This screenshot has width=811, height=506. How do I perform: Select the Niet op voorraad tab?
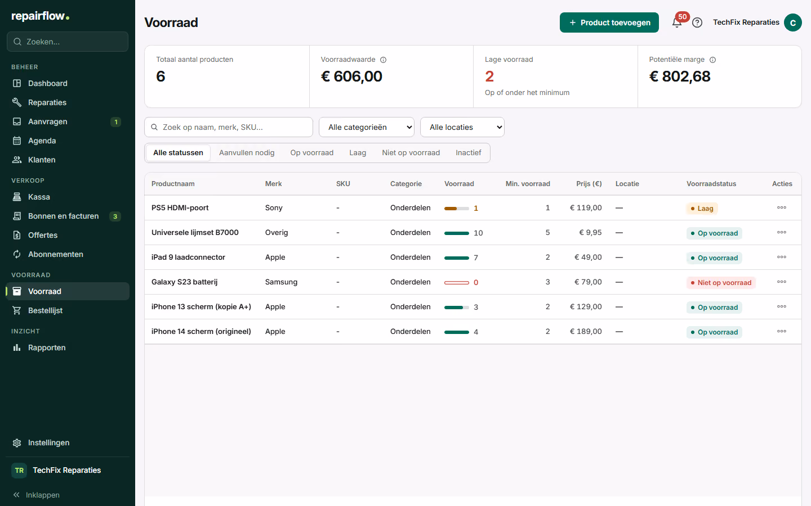click(411, 153)
